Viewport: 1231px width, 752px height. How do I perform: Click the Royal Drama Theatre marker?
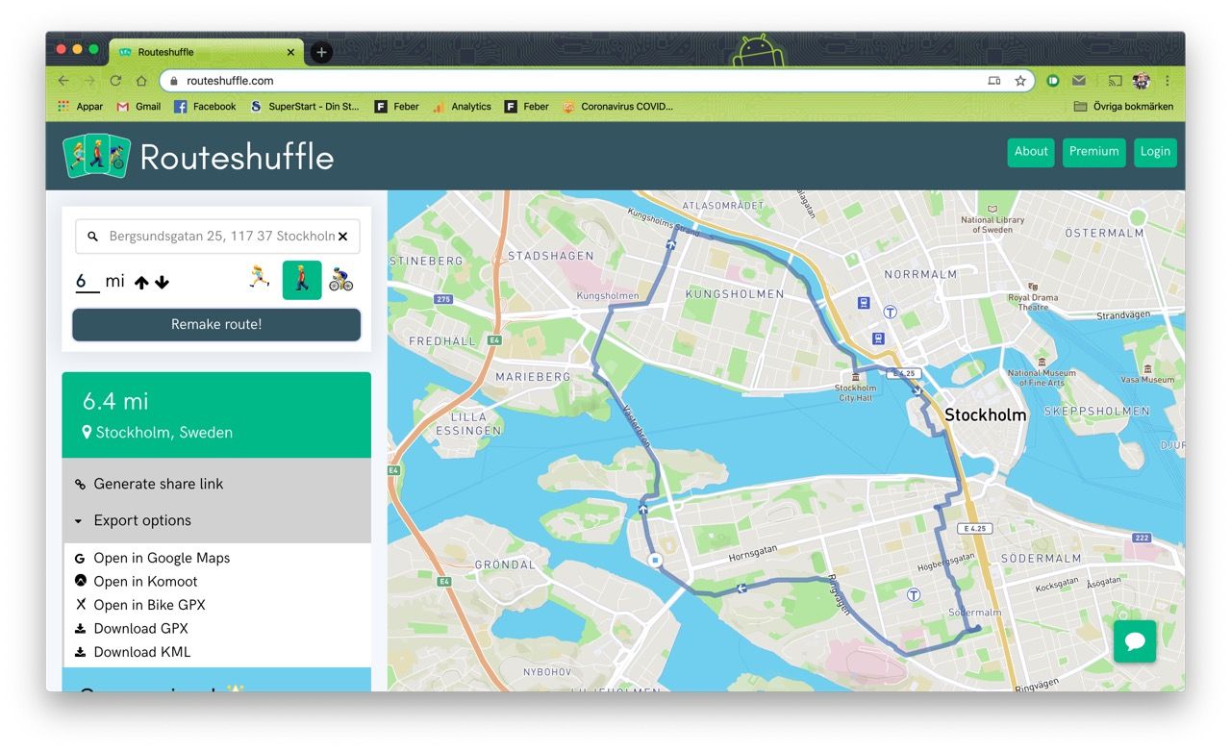1033,287
